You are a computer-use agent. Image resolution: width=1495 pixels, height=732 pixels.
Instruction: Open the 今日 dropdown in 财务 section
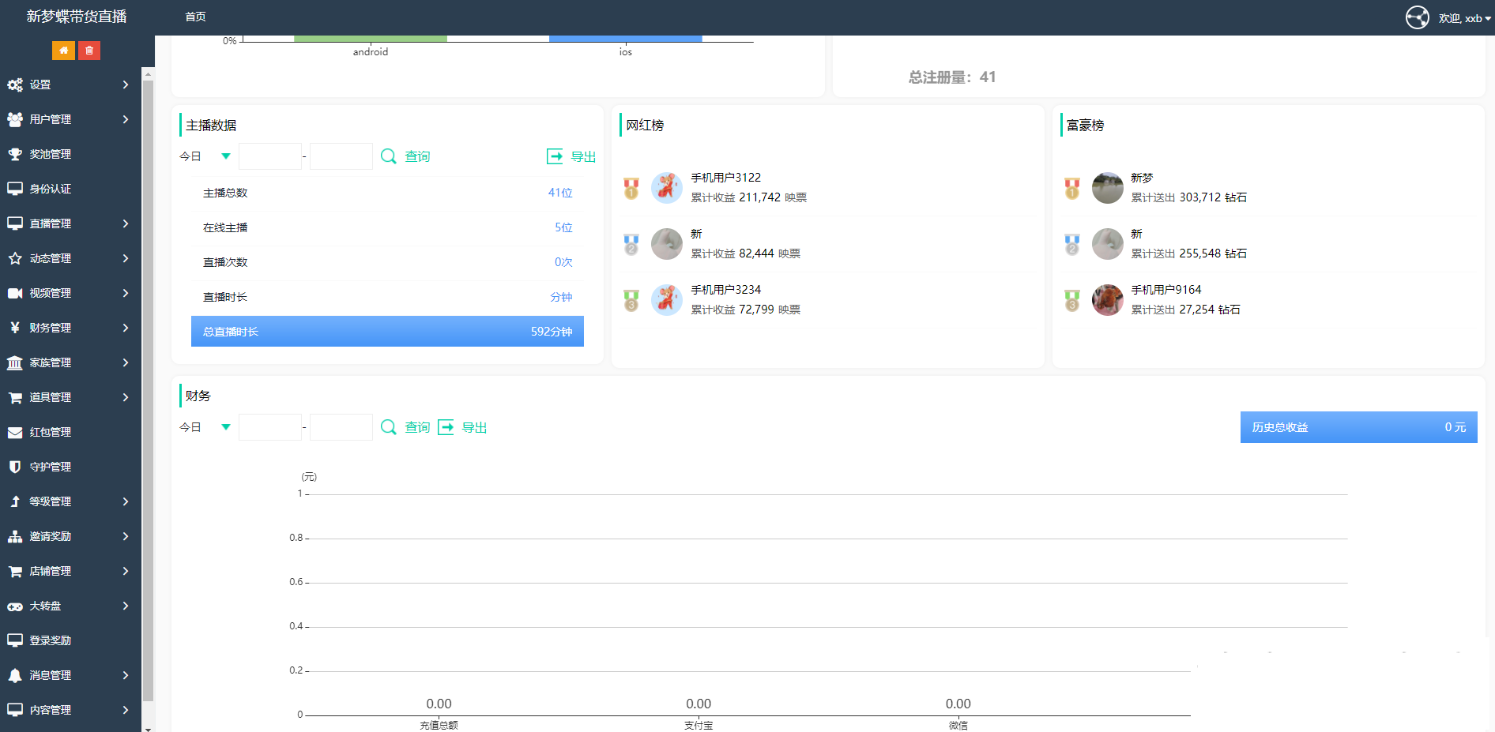coord(205,427)
